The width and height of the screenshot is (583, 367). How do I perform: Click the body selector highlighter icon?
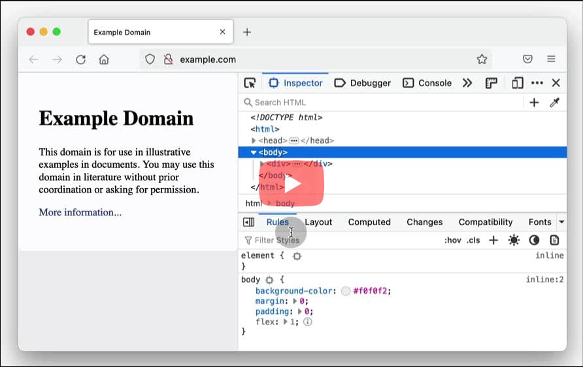tap(269, 279)
